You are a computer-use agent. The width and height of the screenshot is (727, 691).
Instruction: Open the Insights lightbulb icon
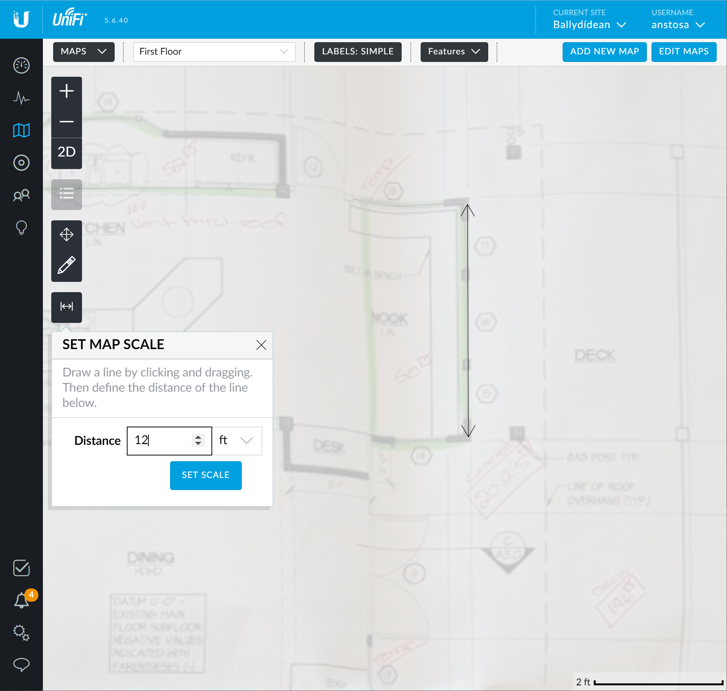(21, 228)
